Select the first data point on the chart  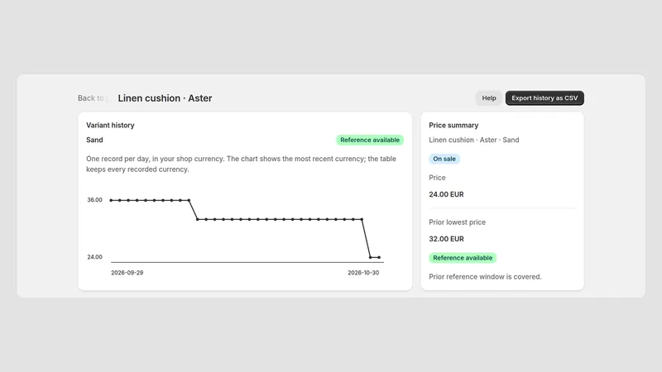[x=111, y=200]
